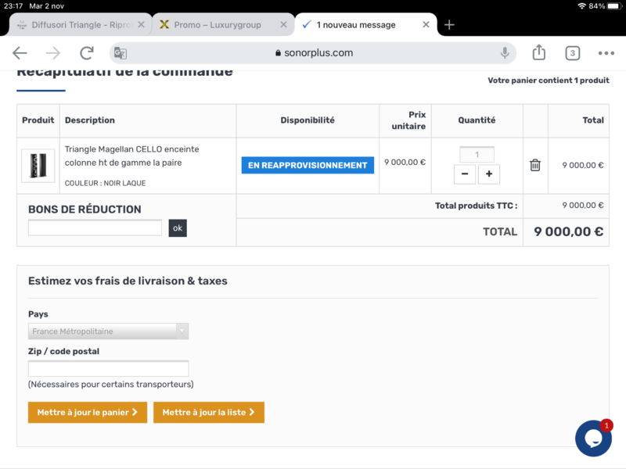The height and width of the screenshot is (469, 626).
Task: Open the browser three-dots menu
Action: coord(606,53)
